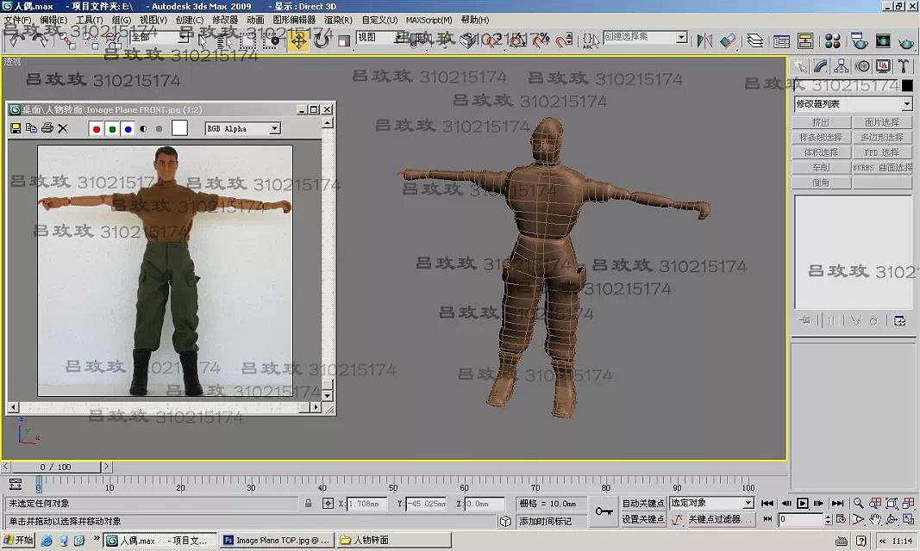Expand the 创建选择集 selection set dropdown

(x=681, y=37)
